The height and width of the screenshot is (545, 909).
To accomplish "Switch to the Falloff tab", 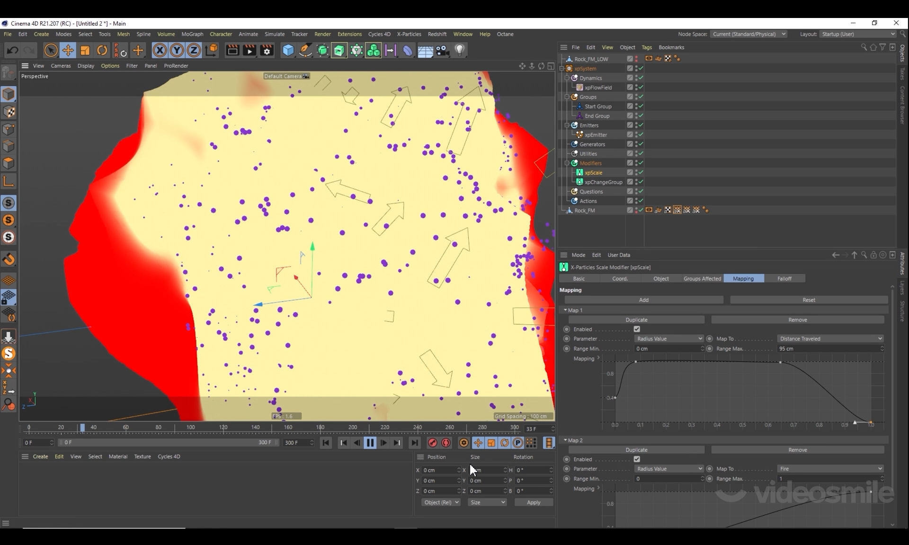I will tap(784, 278).
